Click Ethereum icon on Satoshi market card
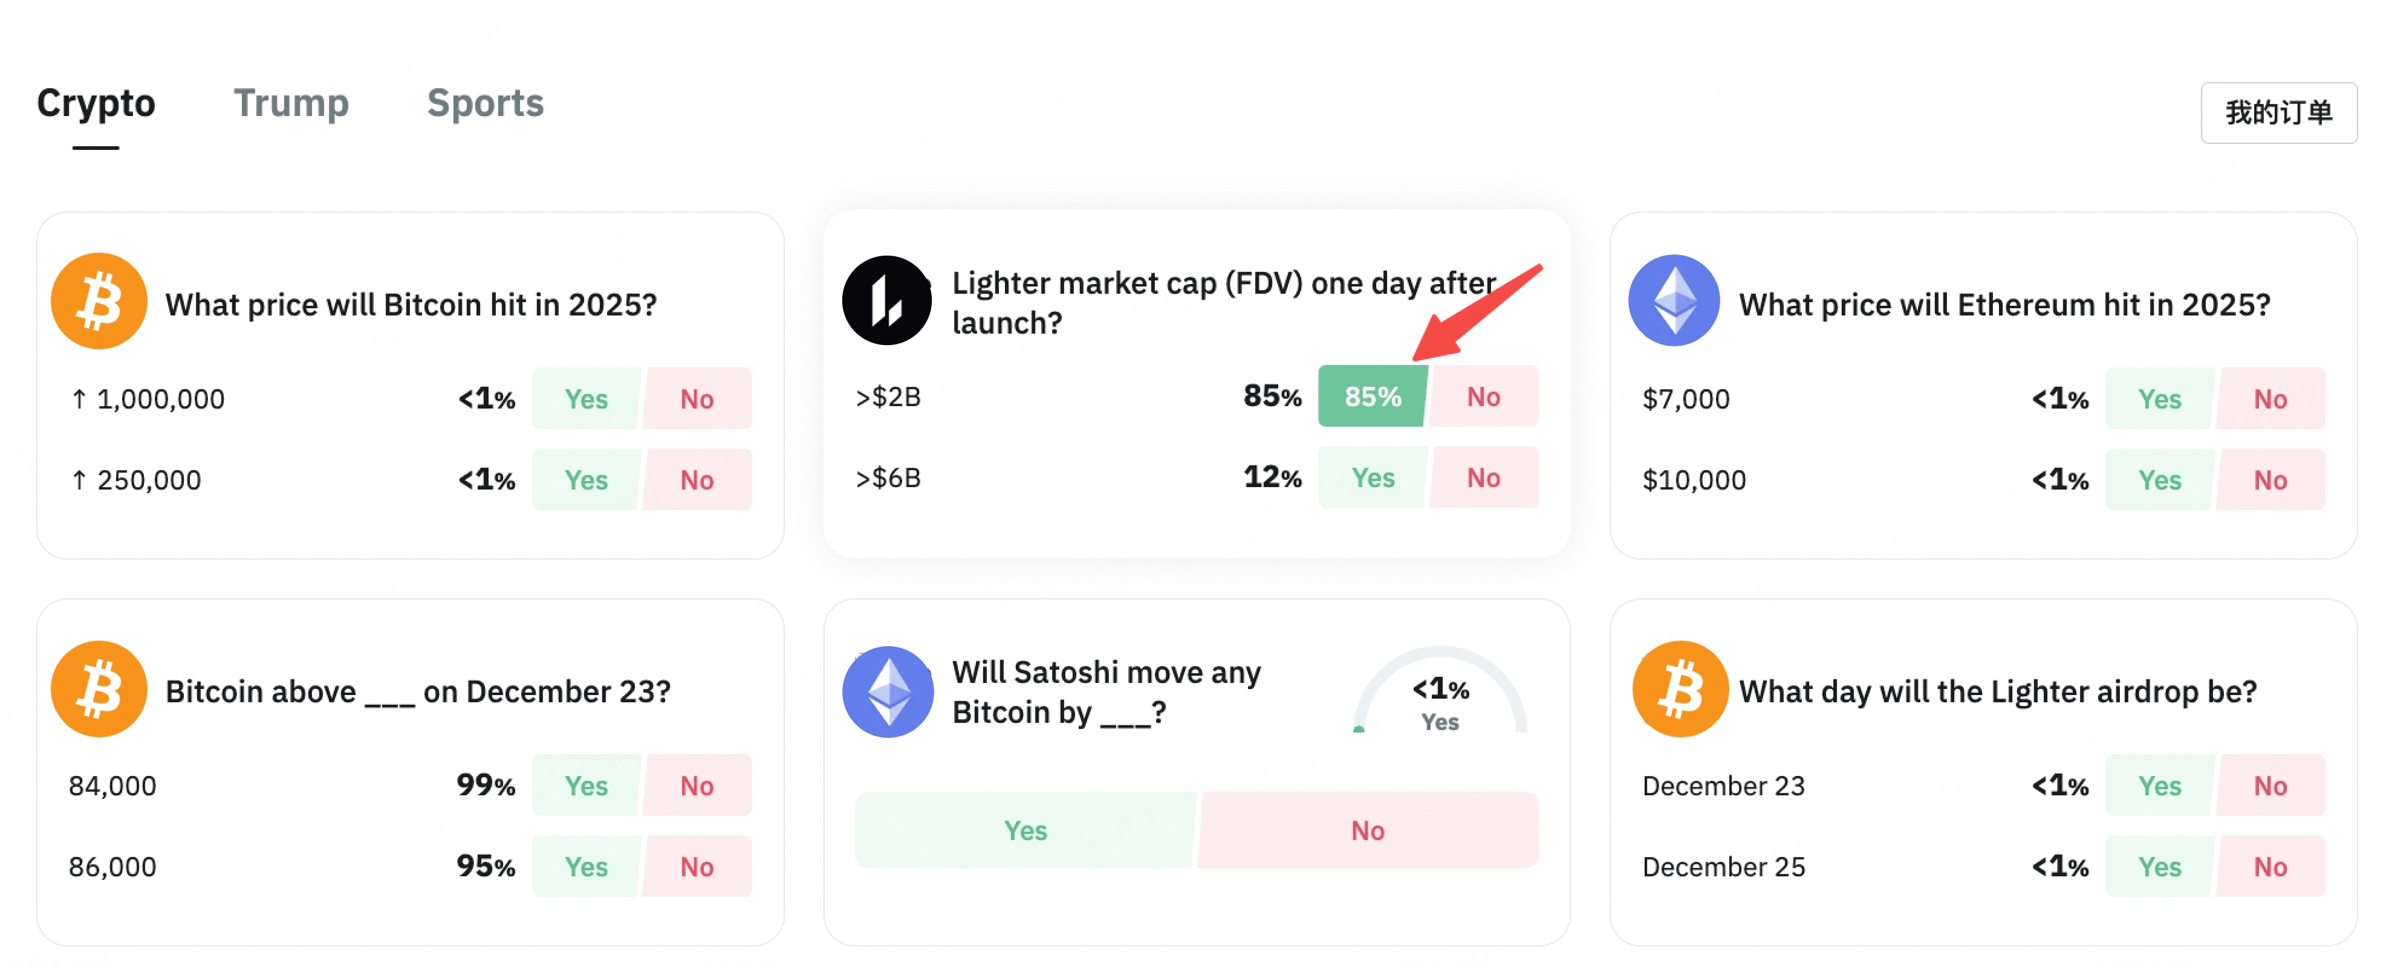 tap(887, 691)
